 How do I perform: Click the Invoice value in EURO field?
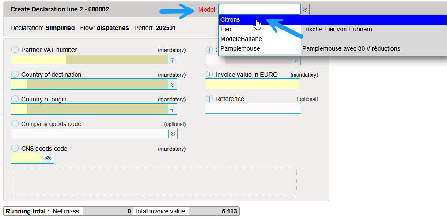[253, 84]
